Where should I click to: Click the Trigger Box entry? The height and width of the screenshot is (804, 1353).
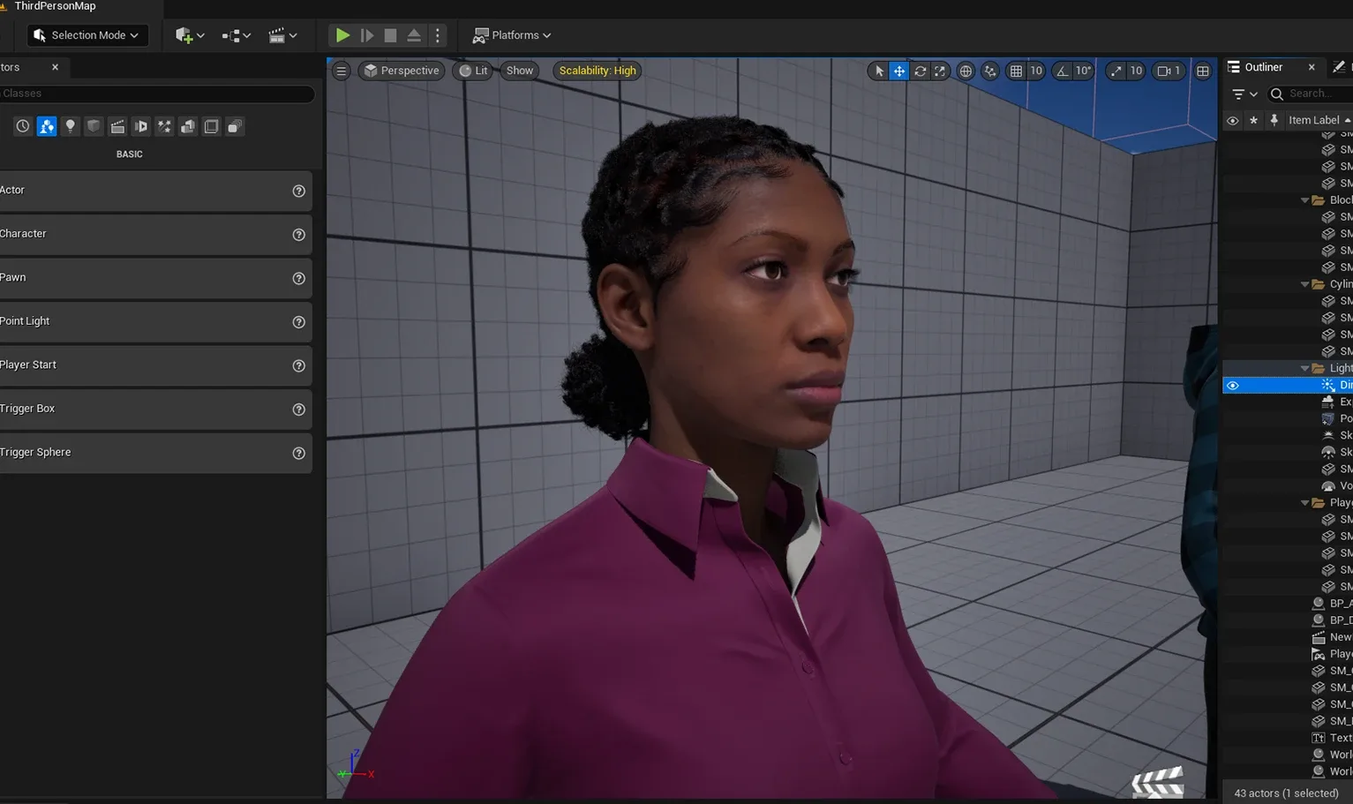click(155, 409)
